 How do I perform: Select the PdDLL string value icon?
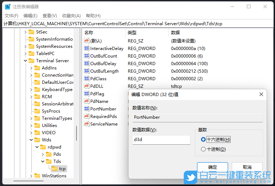87,86
